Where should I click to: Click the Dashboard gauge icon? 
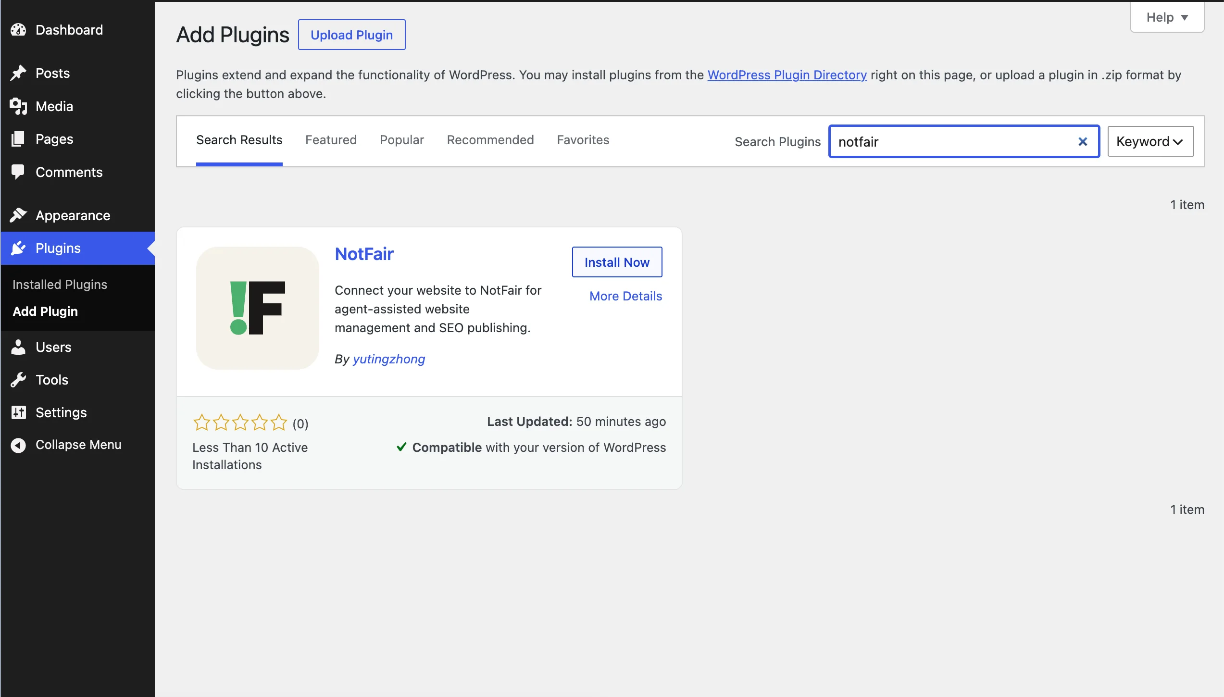[18, 30]
